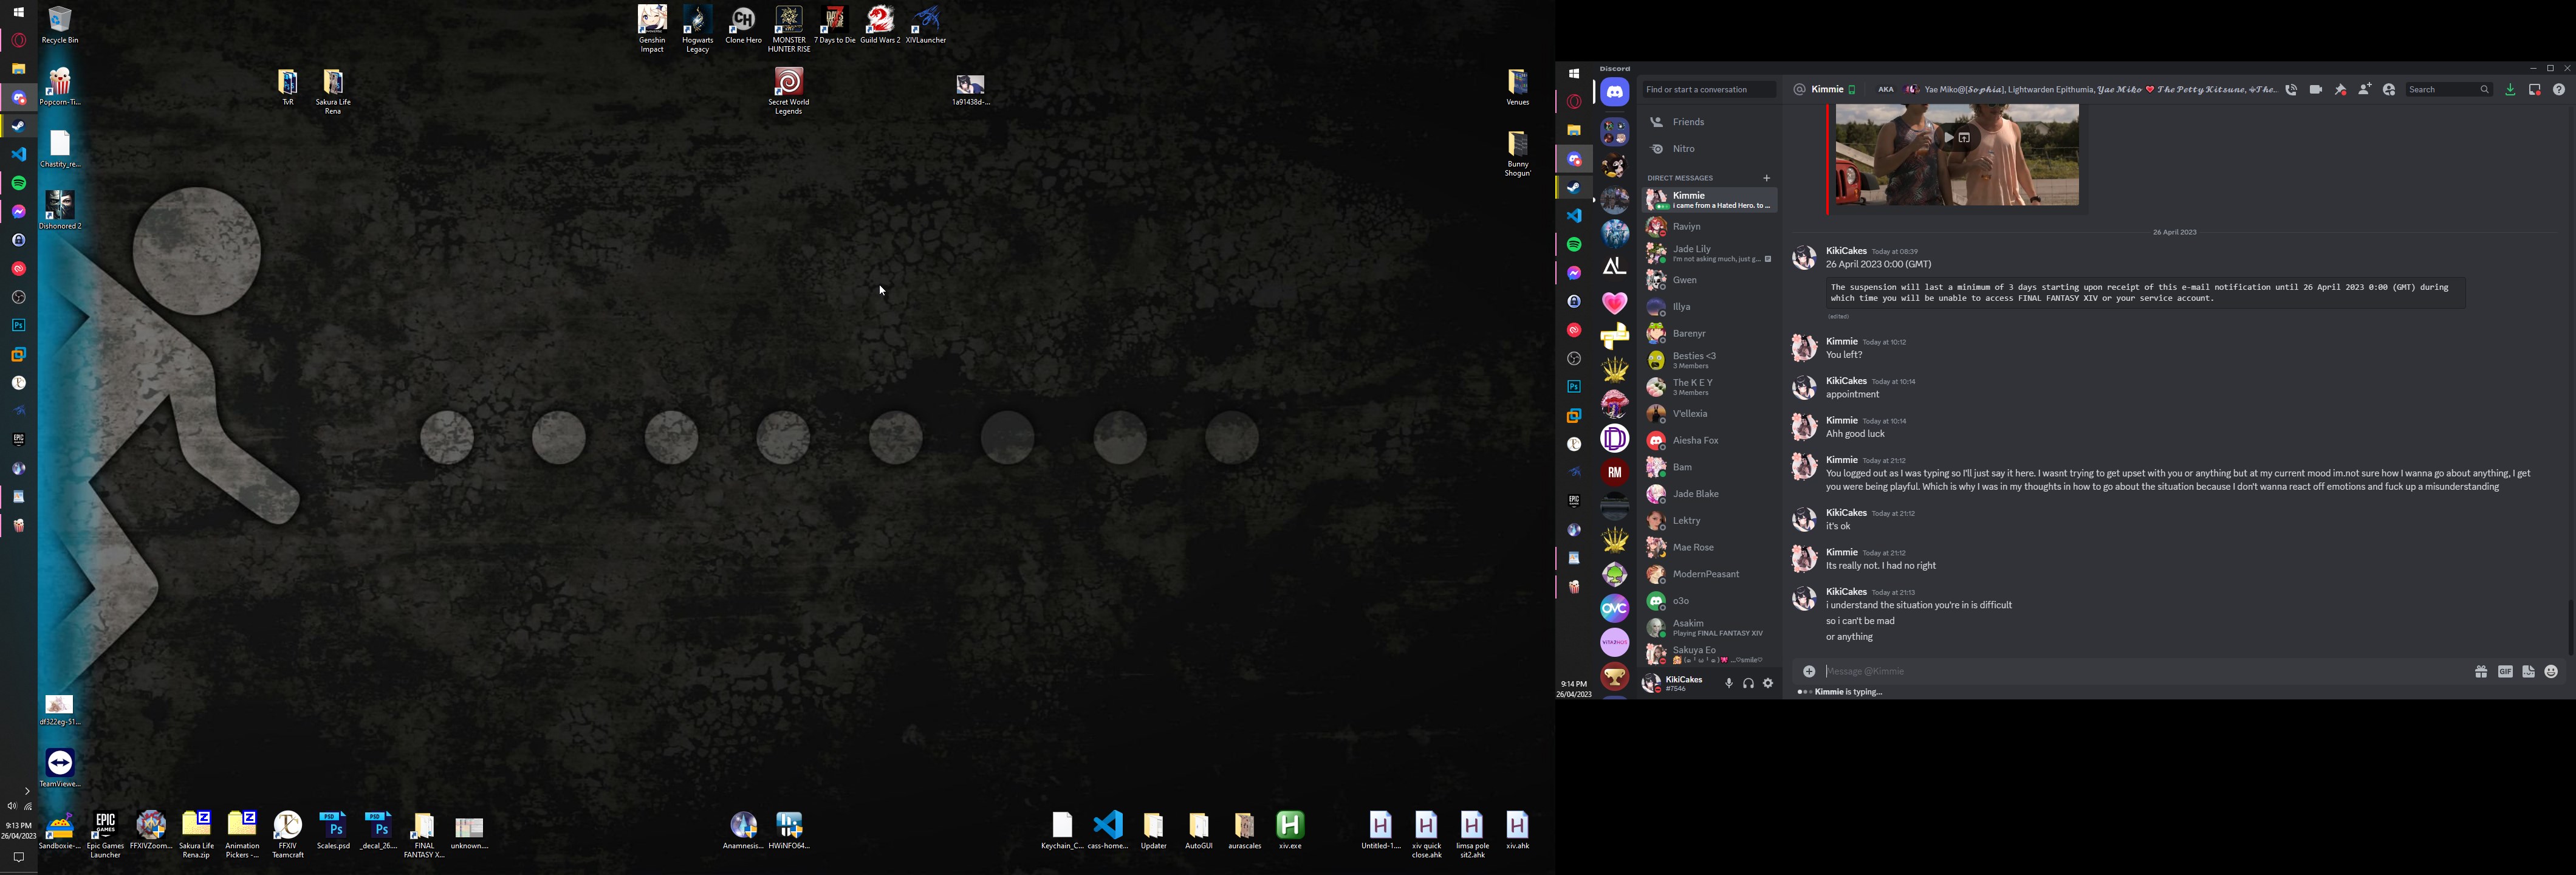Start a voice call with Kimmie
The height and width of the screenshot is (875, 2576).
(x=2291, y=90)
